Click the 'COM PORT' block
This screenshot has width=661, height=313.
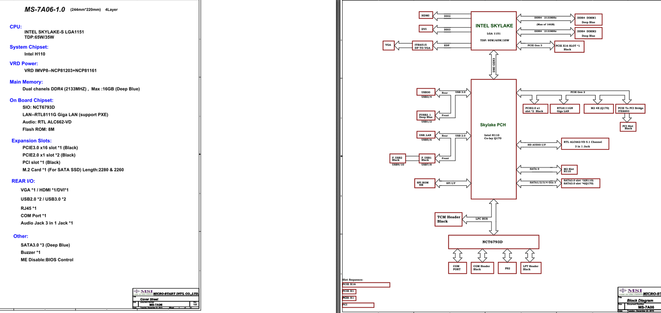click(457, 268)
